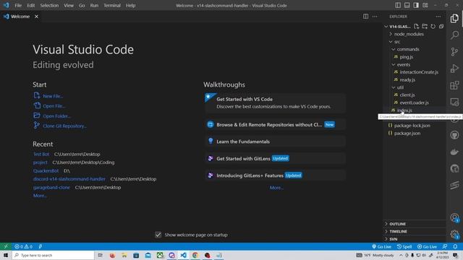Open the File menu
The image size is (463, 260).
pyautogui.click(x=18, y=5)
